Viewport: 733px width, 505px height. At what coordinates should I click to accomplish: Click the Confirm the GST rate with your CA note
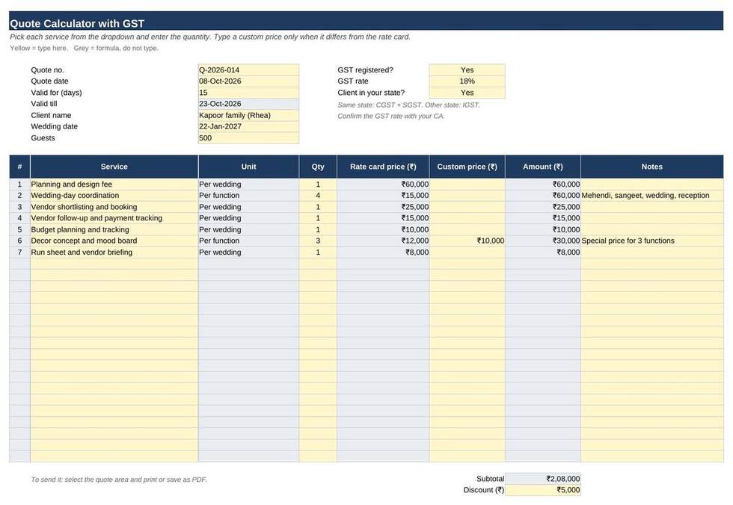pos(390,117)
